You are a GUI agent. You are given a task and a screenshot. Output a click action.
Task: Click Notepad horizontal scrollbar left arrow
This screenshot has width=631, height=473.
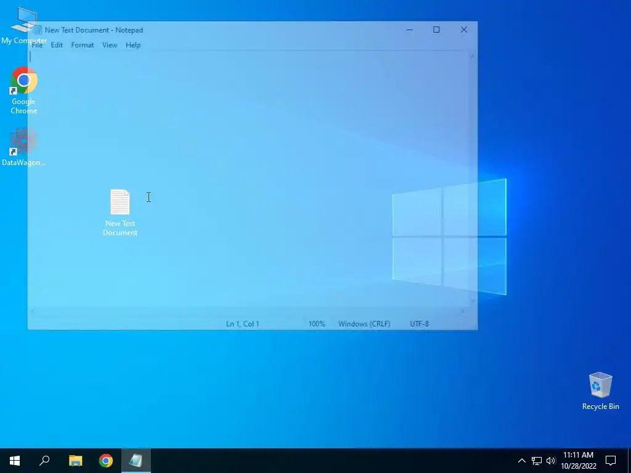32,311
